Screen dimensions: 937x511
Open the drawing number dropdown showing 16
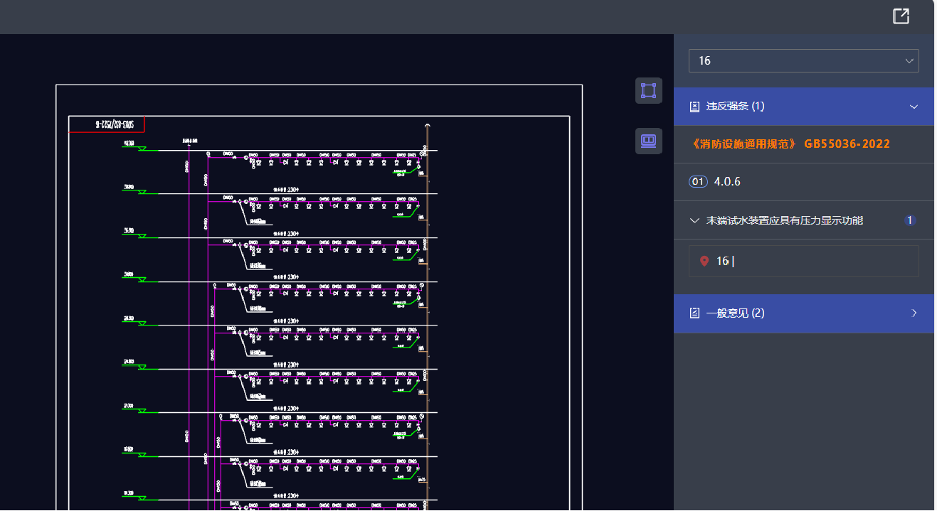tap(803, 61)
